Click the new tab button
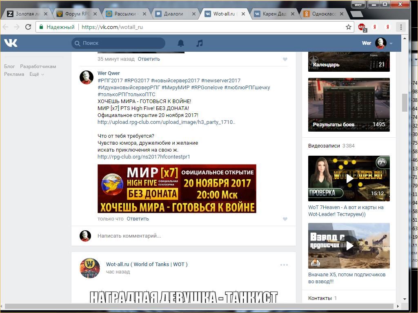Image resolution: width=418 pixels, height=313 pixels. 356,14
